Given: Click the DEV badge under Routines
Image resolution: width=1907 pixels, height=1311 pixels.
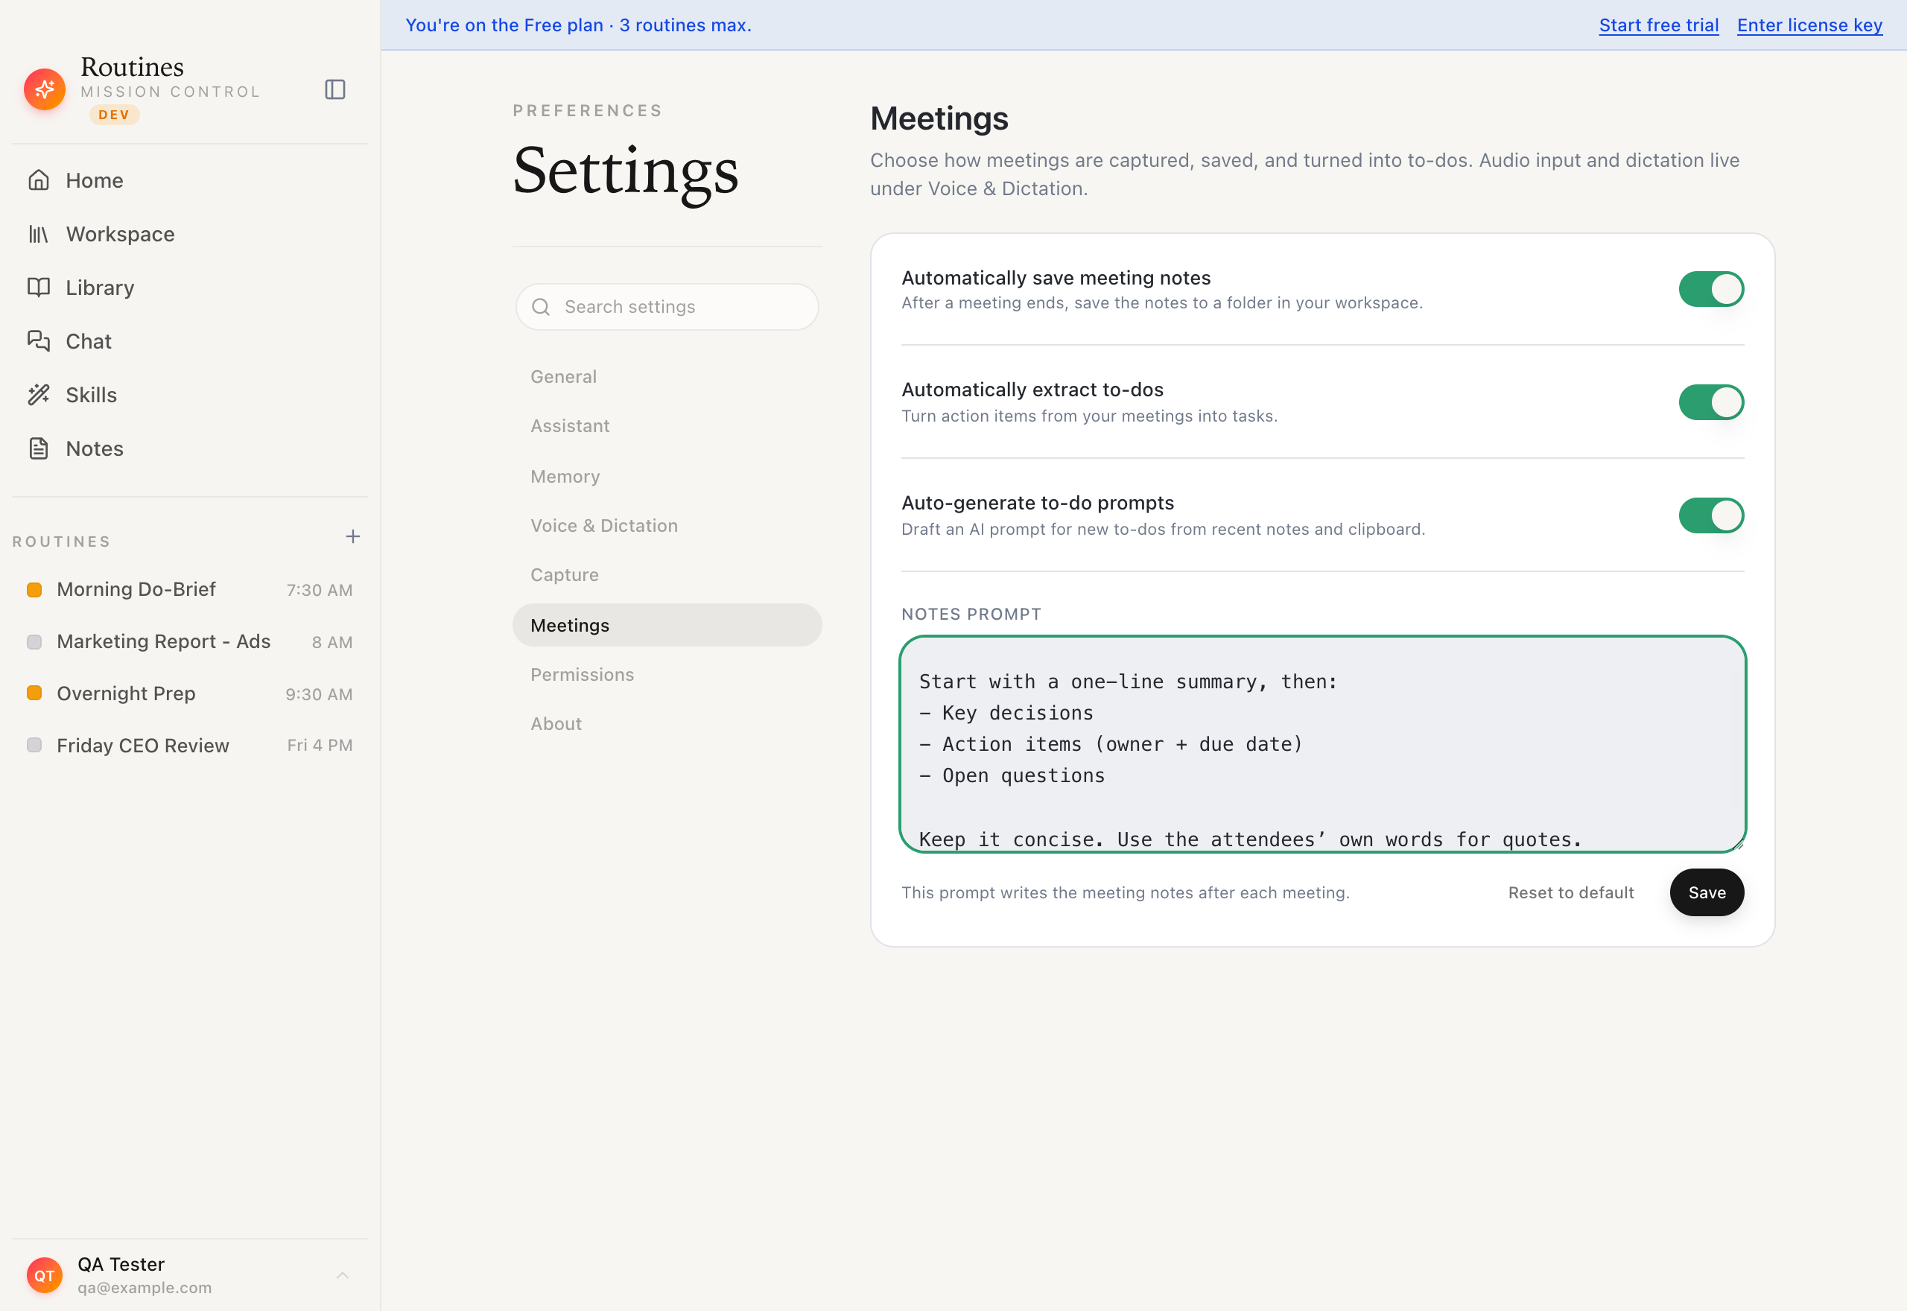Looking at the screenshot, I should click(x=114, y=115).
